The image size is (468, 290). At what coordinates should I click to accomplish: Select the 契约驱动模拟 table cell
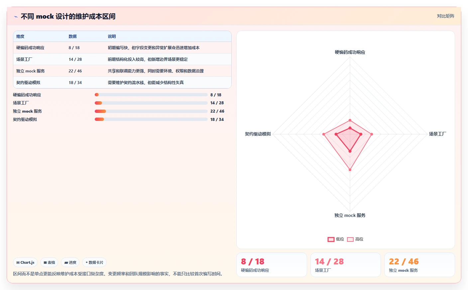coord(28,83)
